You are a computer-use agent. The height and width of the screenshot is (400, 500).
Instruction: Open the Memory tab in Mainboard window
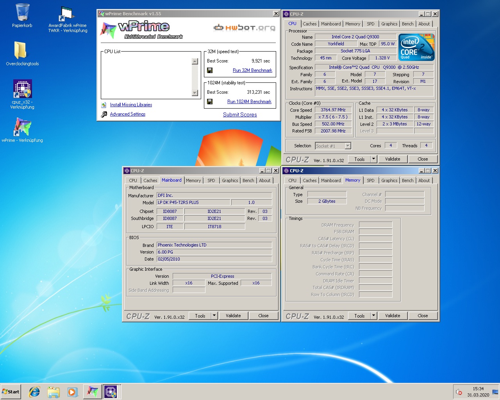click(x=193, y=180)
